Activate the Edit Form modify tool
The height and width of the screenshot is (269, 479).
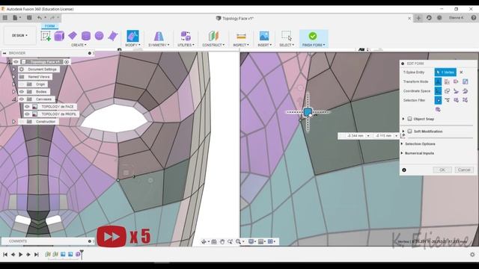click(x=132, y=36)
